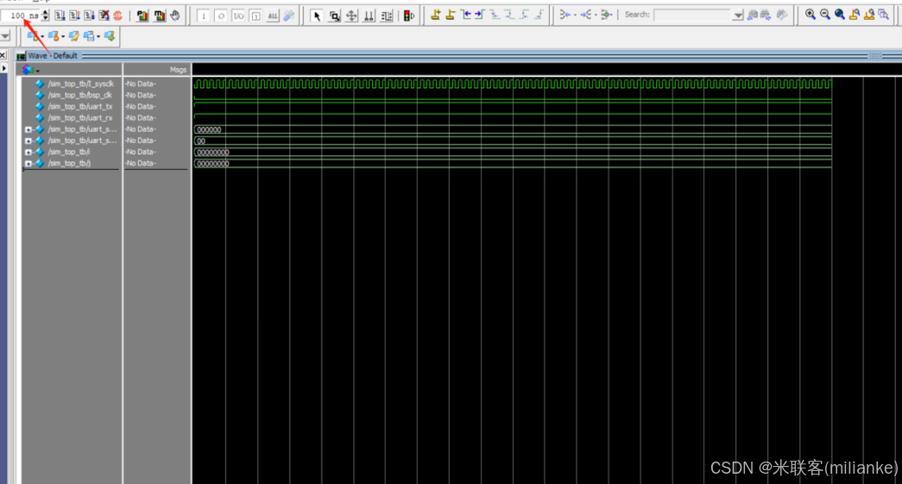Image resolution: width=902 pixels, height=484 pixels.
Task: Click the Continue Run icon
Action: (x=75, y=16)
